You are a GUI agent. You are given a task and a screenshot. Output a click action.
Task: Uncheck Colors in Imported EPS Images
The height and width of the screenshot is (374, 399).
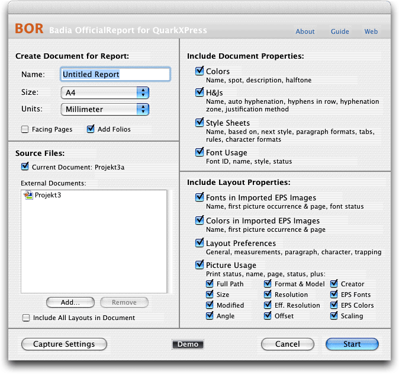point(199,220)
